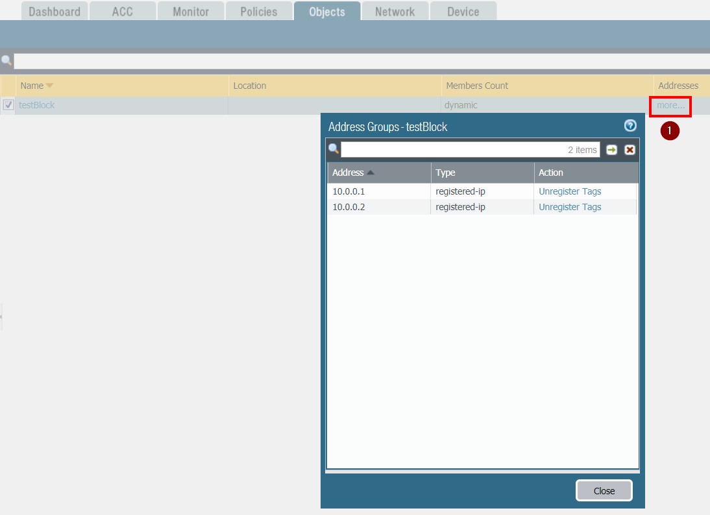Click the search magnifier icon above the table
This screenshot has width=710, height=515.
tap(6, 60)
